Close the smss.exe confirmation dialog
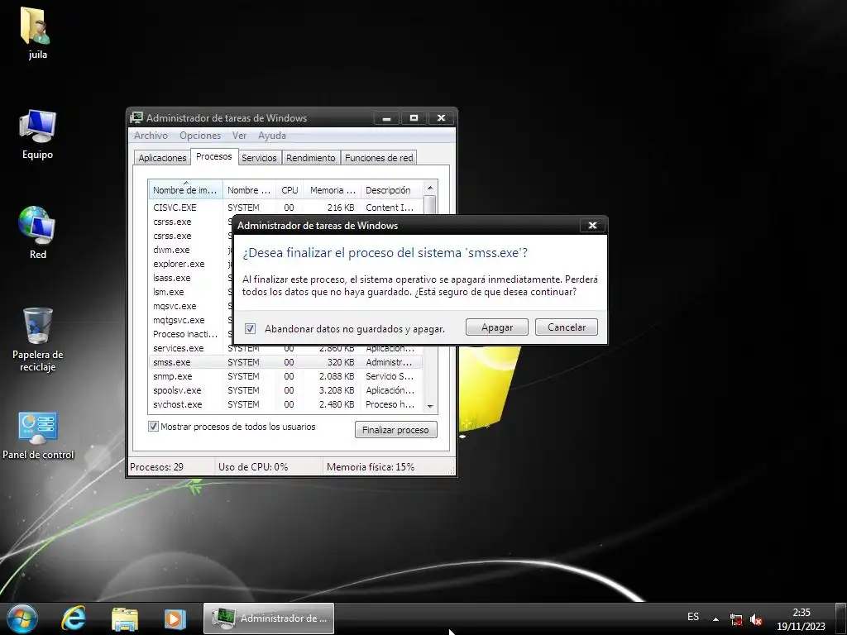Image resolution: width=847 pixels, height=635 pixels. [x=592, y=226]
